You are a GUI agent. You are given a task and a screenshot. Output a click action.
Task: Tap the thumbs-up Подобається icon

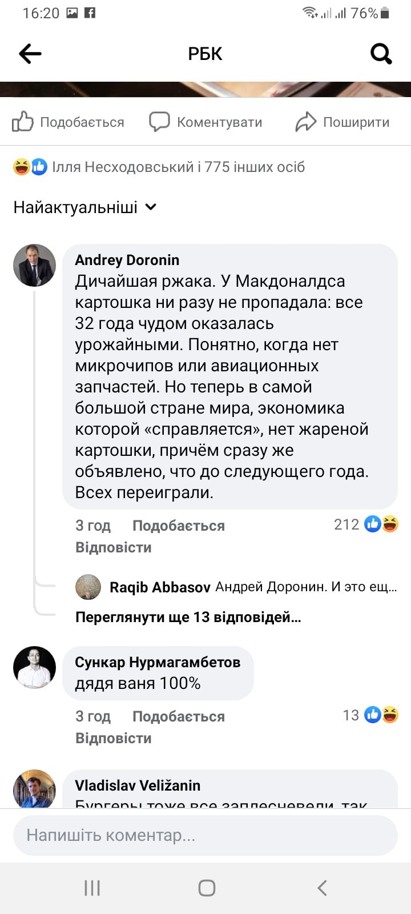[23, 122]
